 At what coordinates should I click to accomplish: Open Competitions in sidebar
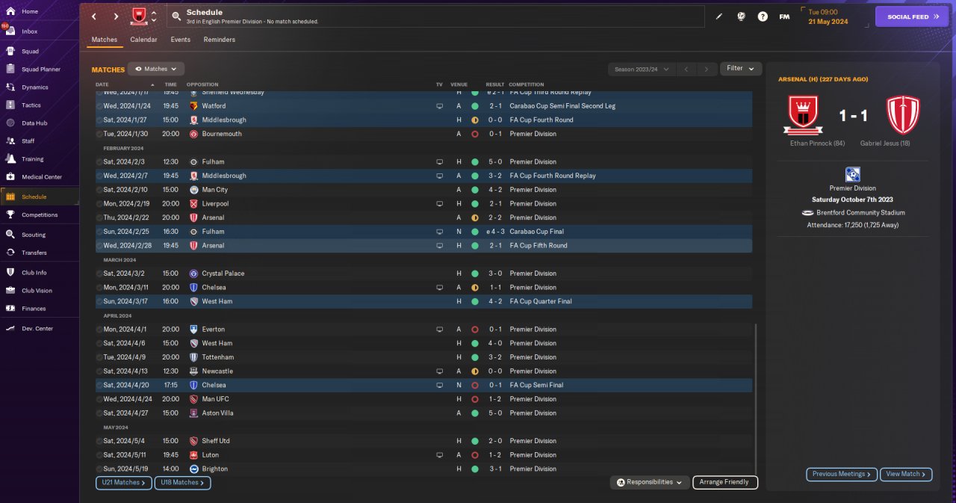coord(40,215)
